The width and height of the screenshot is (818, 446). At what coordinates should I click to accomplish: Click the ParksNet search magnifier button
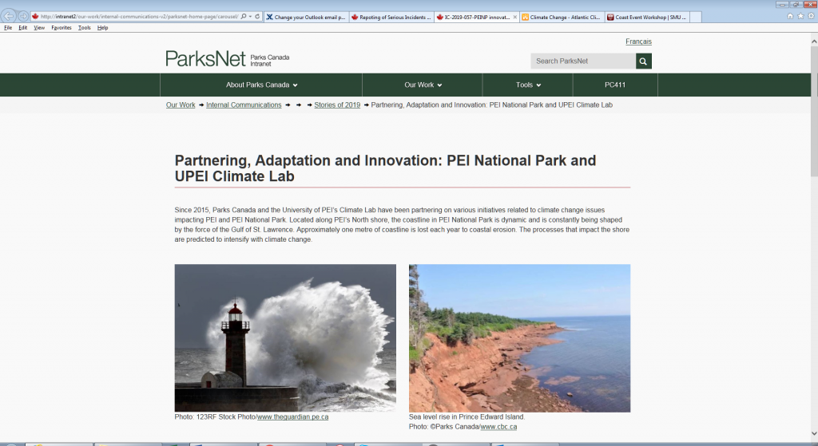[643, 61]
